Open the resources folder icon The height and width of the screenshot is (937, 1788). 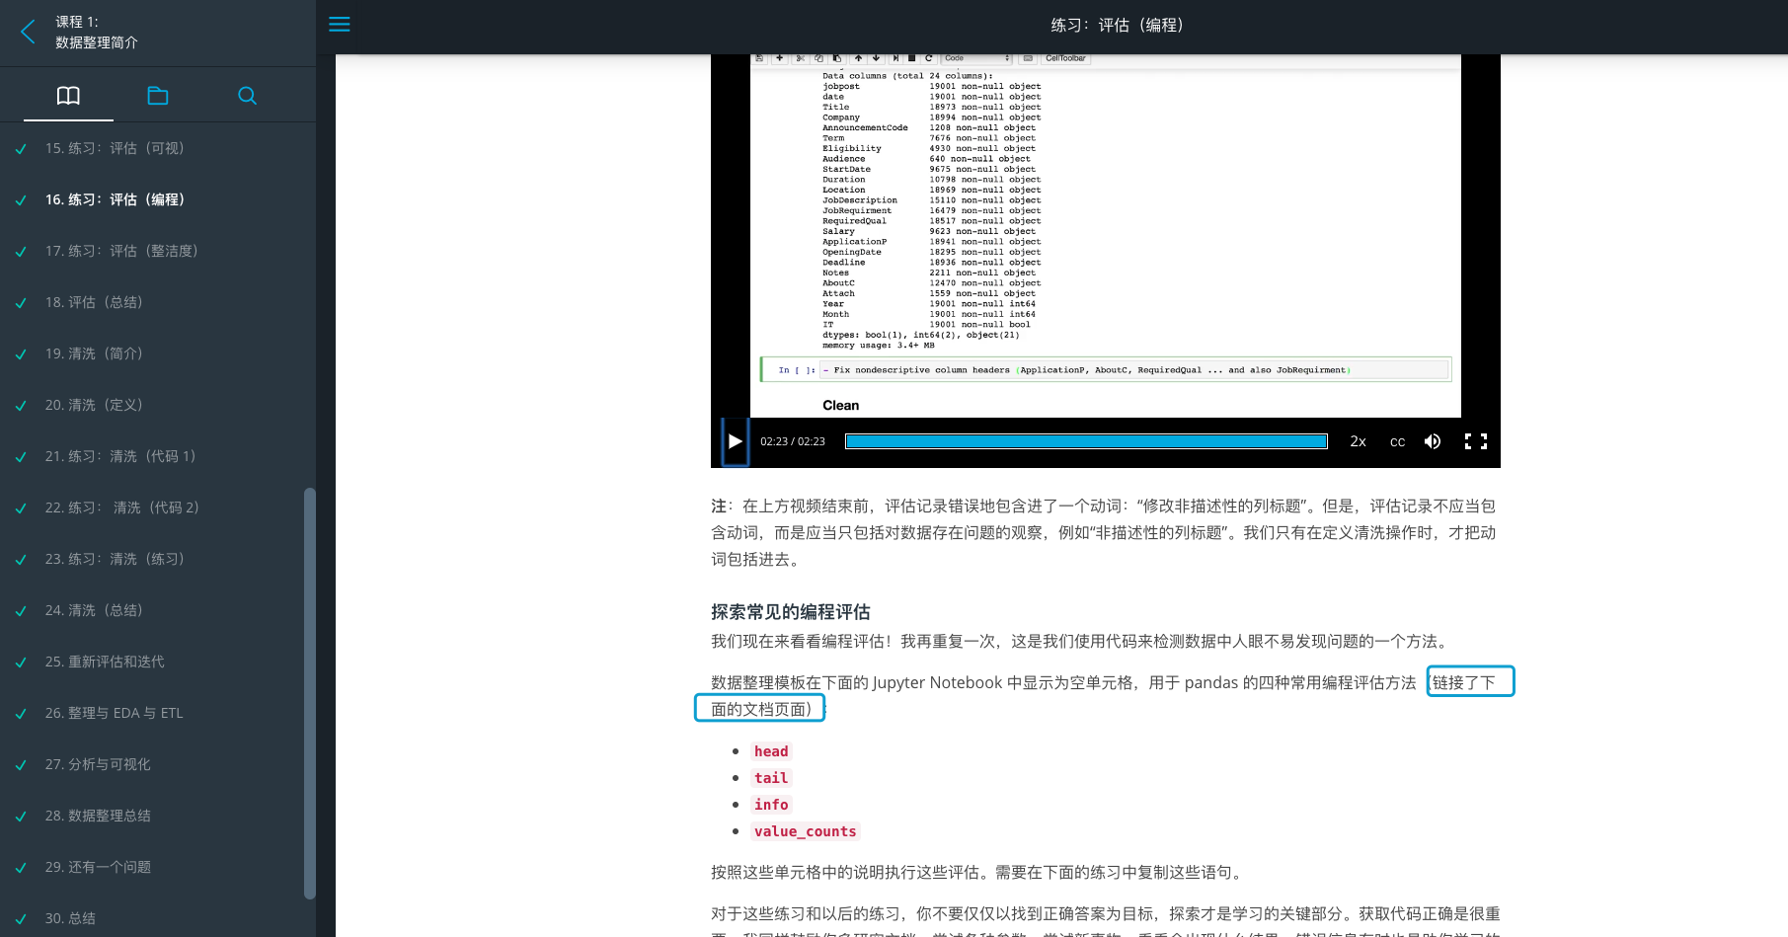click(x=158, y=95)
